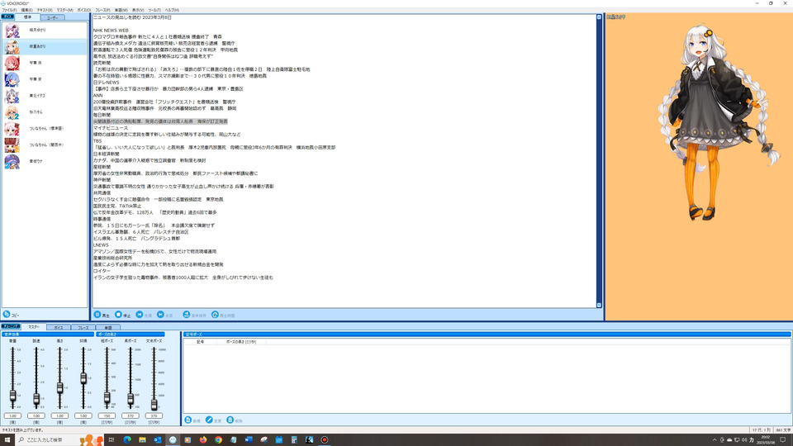This screenshot has height=446, width=793.
Task: Click the 音量 (volume) slider handle
Action: tap(12, 396)
